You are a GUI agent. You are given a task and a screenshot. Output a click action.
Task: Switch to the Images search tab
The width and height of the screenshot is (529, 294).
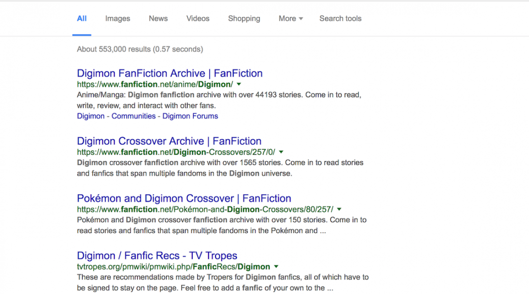pyautogui.click(x=117, y=18)
